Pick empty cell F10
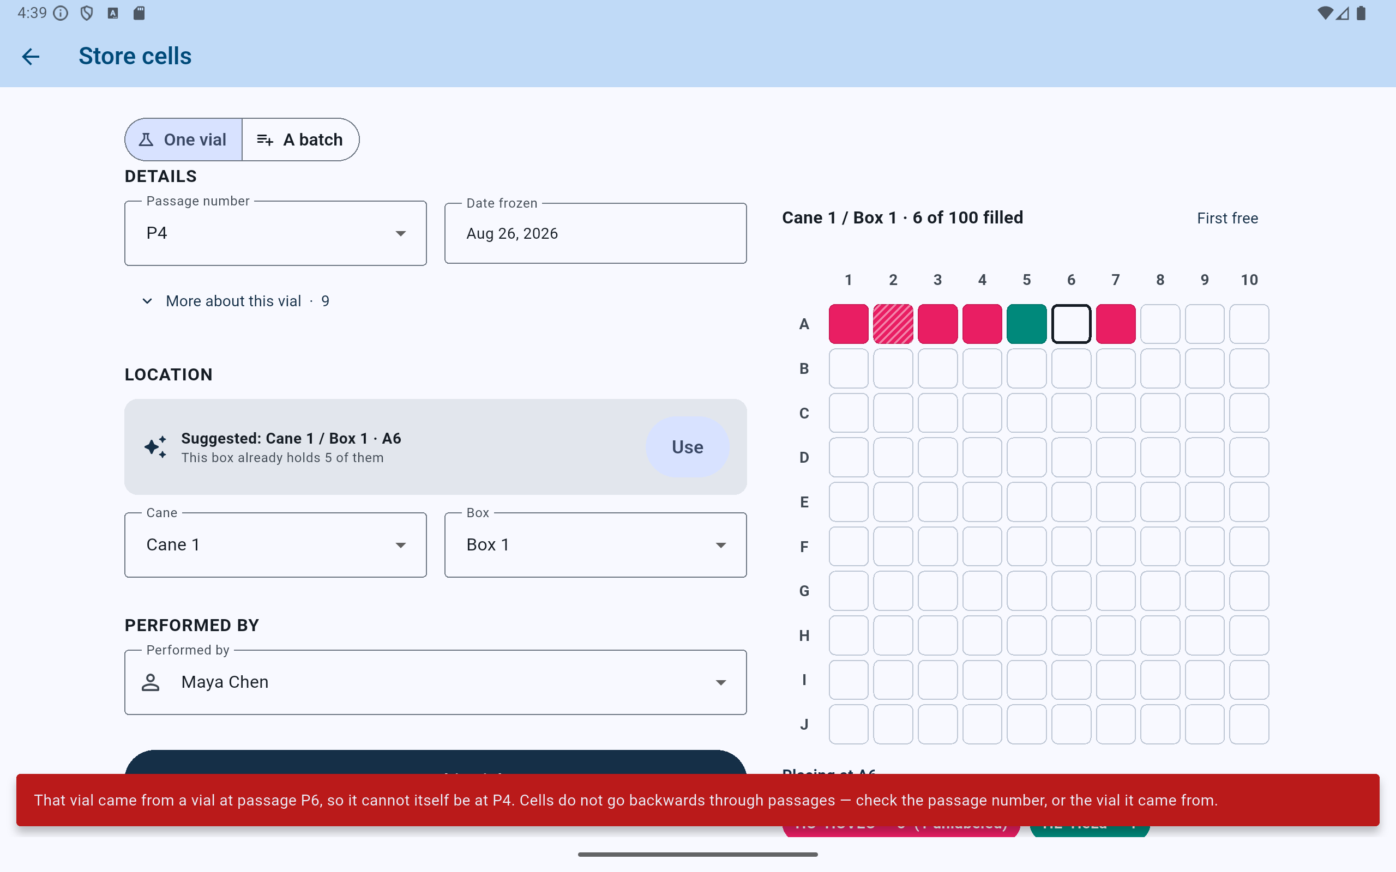Screen dimensions: 1396x872 click(x=1249, y=546)
